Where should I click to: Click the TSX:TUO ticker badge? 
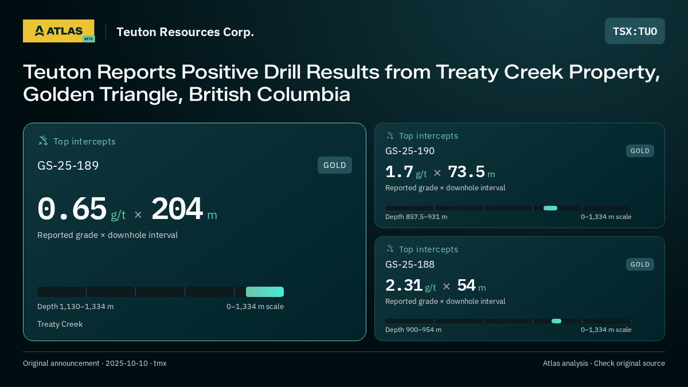pos(635,31)
